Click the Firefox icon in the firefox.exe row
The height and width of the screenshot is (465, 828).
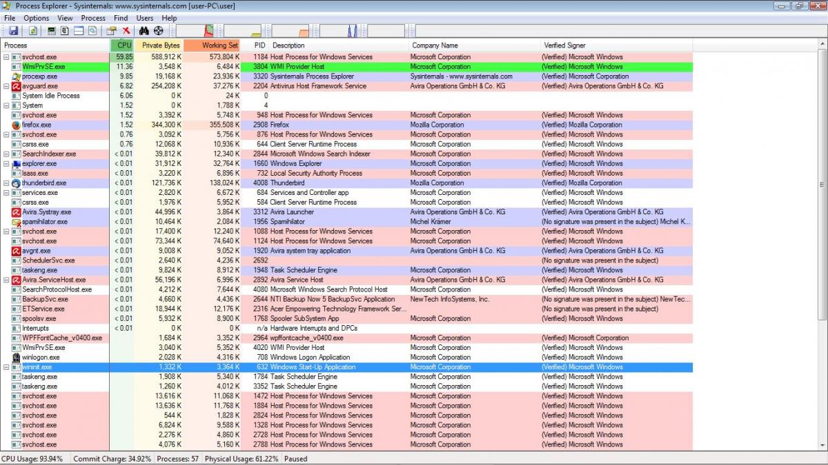click(17, 125)
